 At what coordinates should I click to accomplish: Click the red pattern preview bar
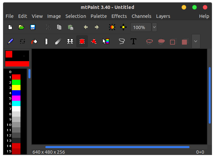[17, 64]
